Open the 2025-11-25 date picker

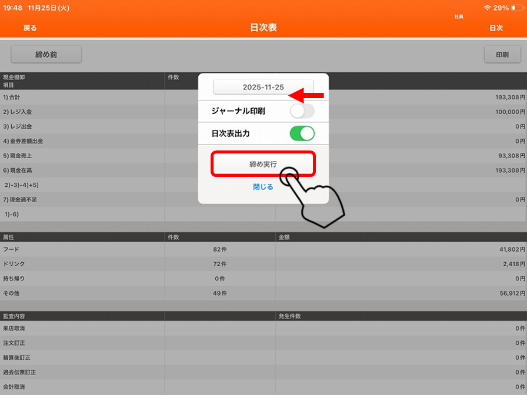263,87
